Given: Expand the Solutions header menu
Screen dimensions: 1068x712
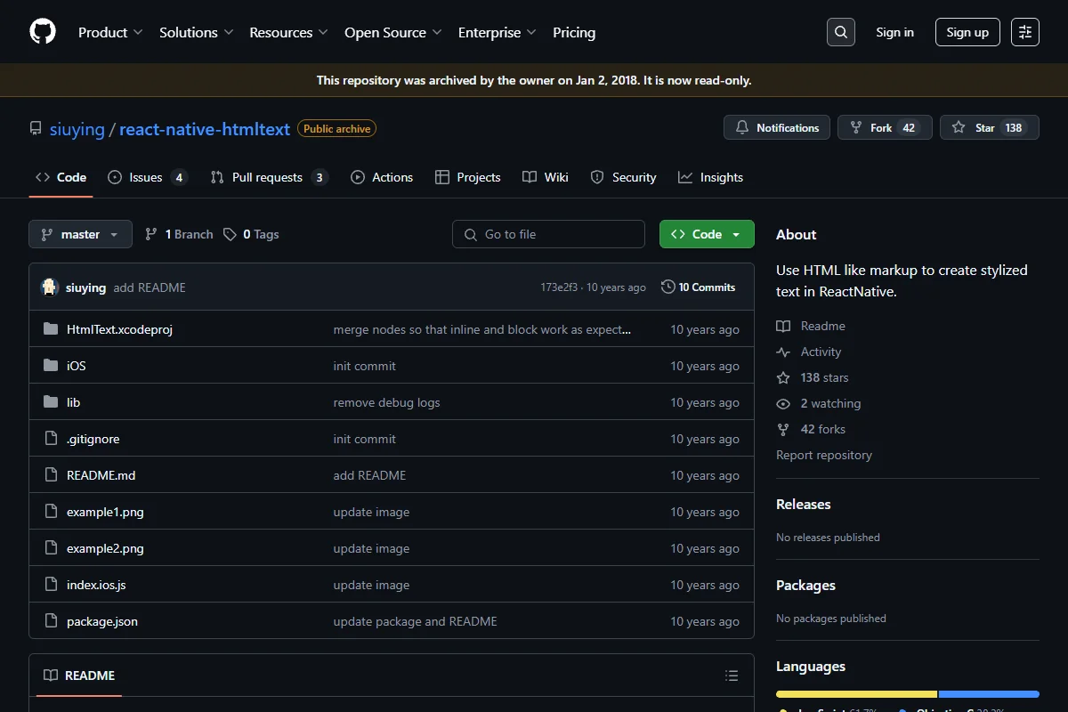Looking at the screenshot, I should coord(196,32).
